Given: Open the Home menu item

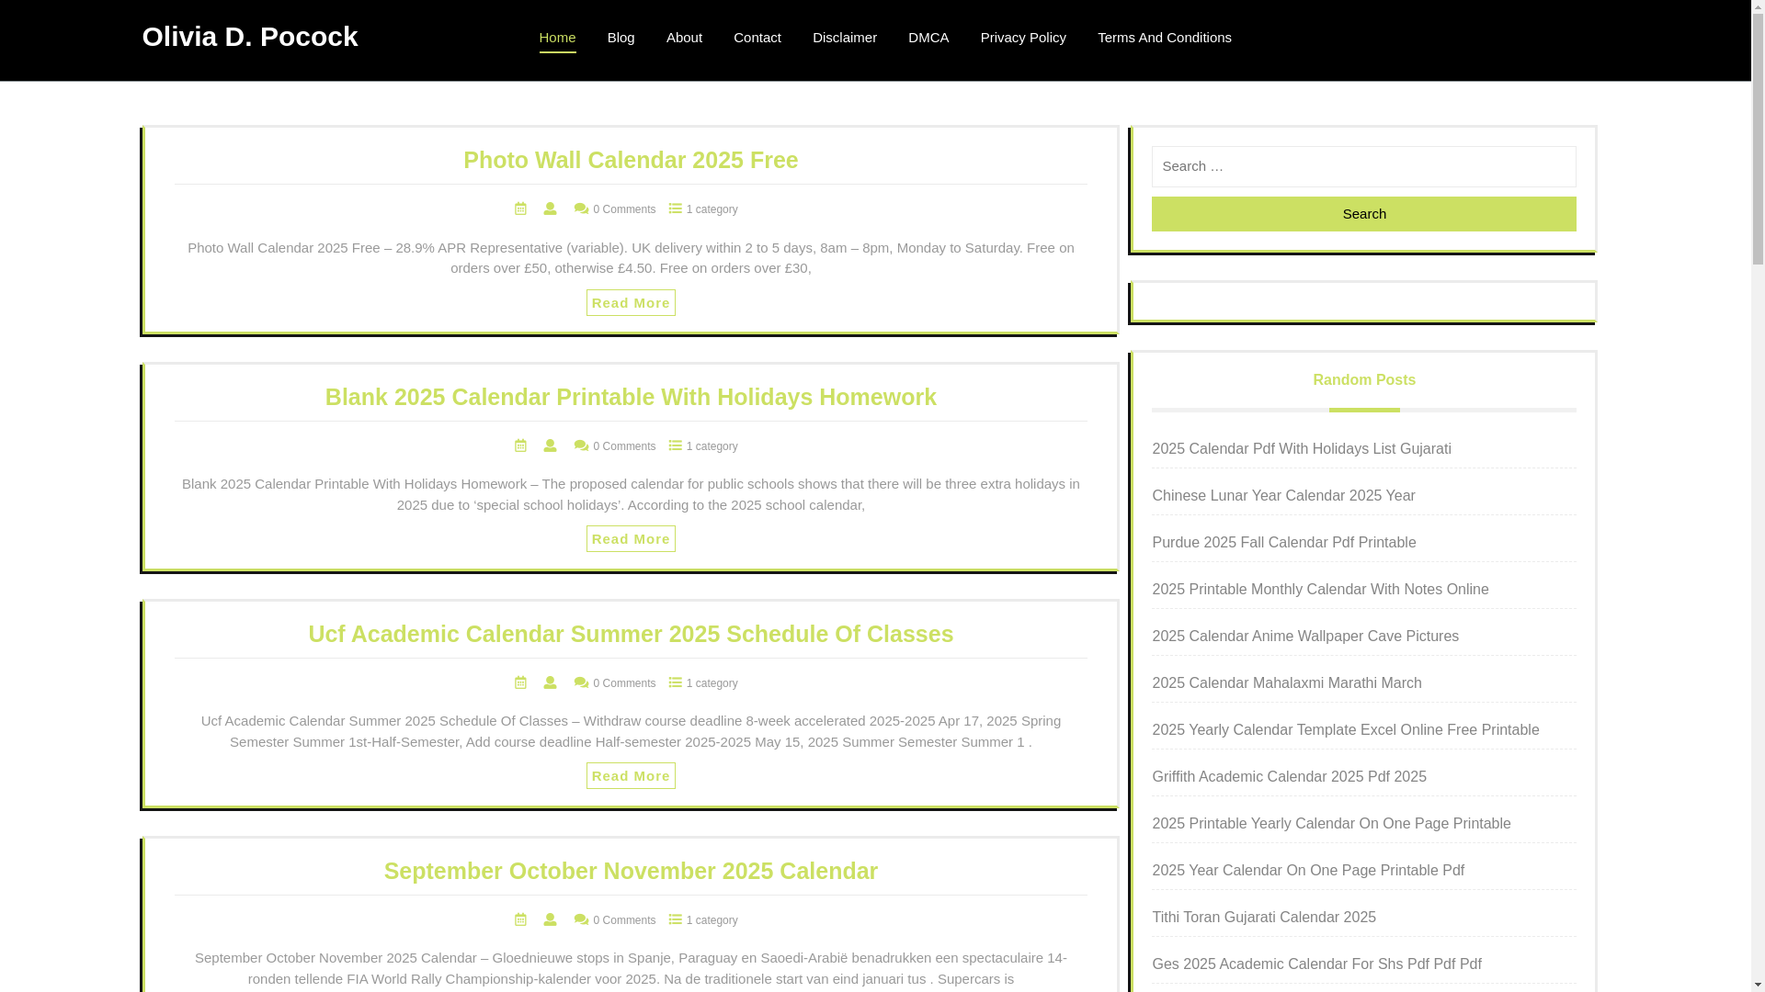Looking at the screenshot, I should tap(557, 38).
